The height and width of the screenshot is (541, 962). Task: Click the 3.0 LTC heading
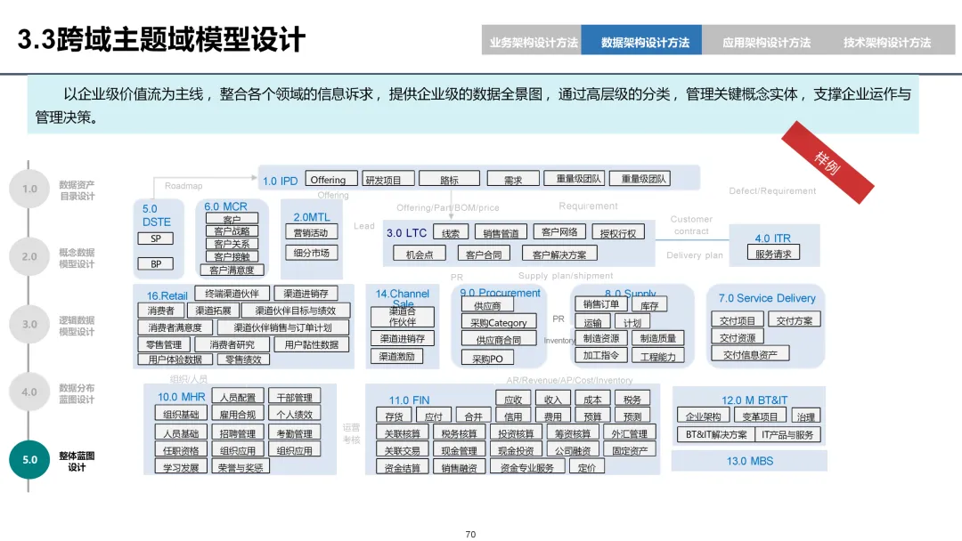406,233
